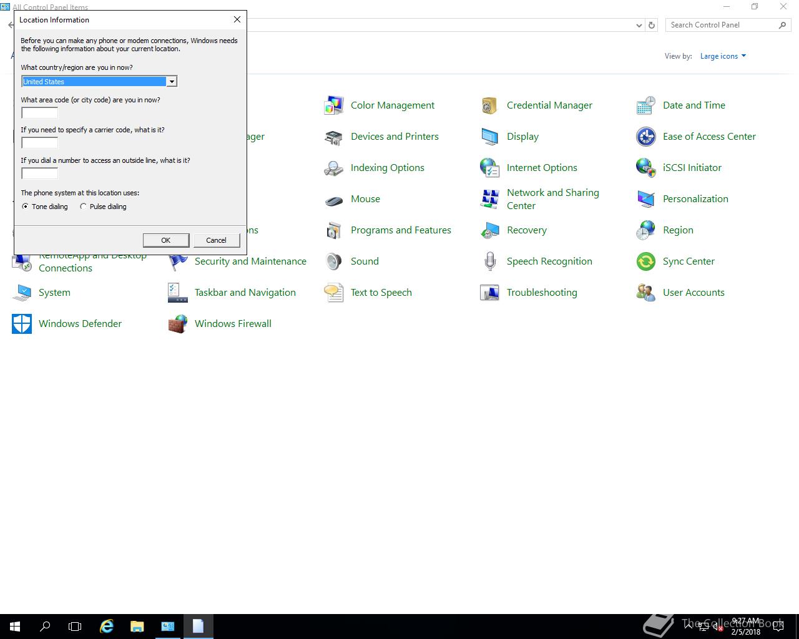This screenshot has height=639, width=799.
Task: Open the Sync Center green icon
Action: coord(646,261)
